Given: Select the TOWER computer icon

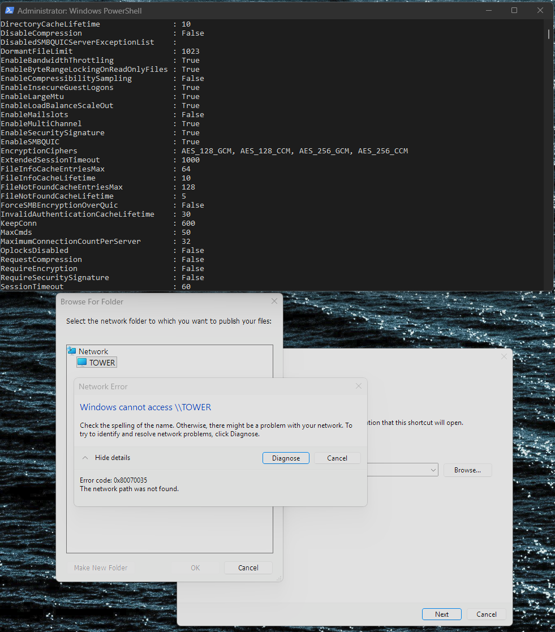Looking at the screenshot, I should click(x=82, y=362).
